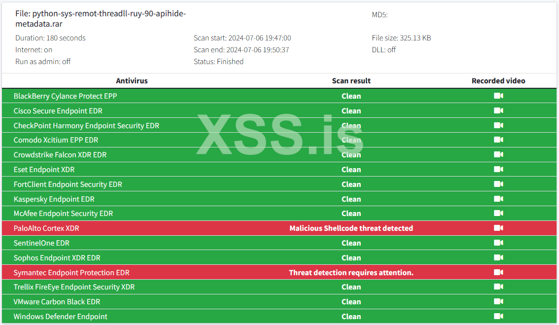Click the Status: Finished text
This screenshot has width=559, height=325.
pyautogui.click(x=218, y=61)
